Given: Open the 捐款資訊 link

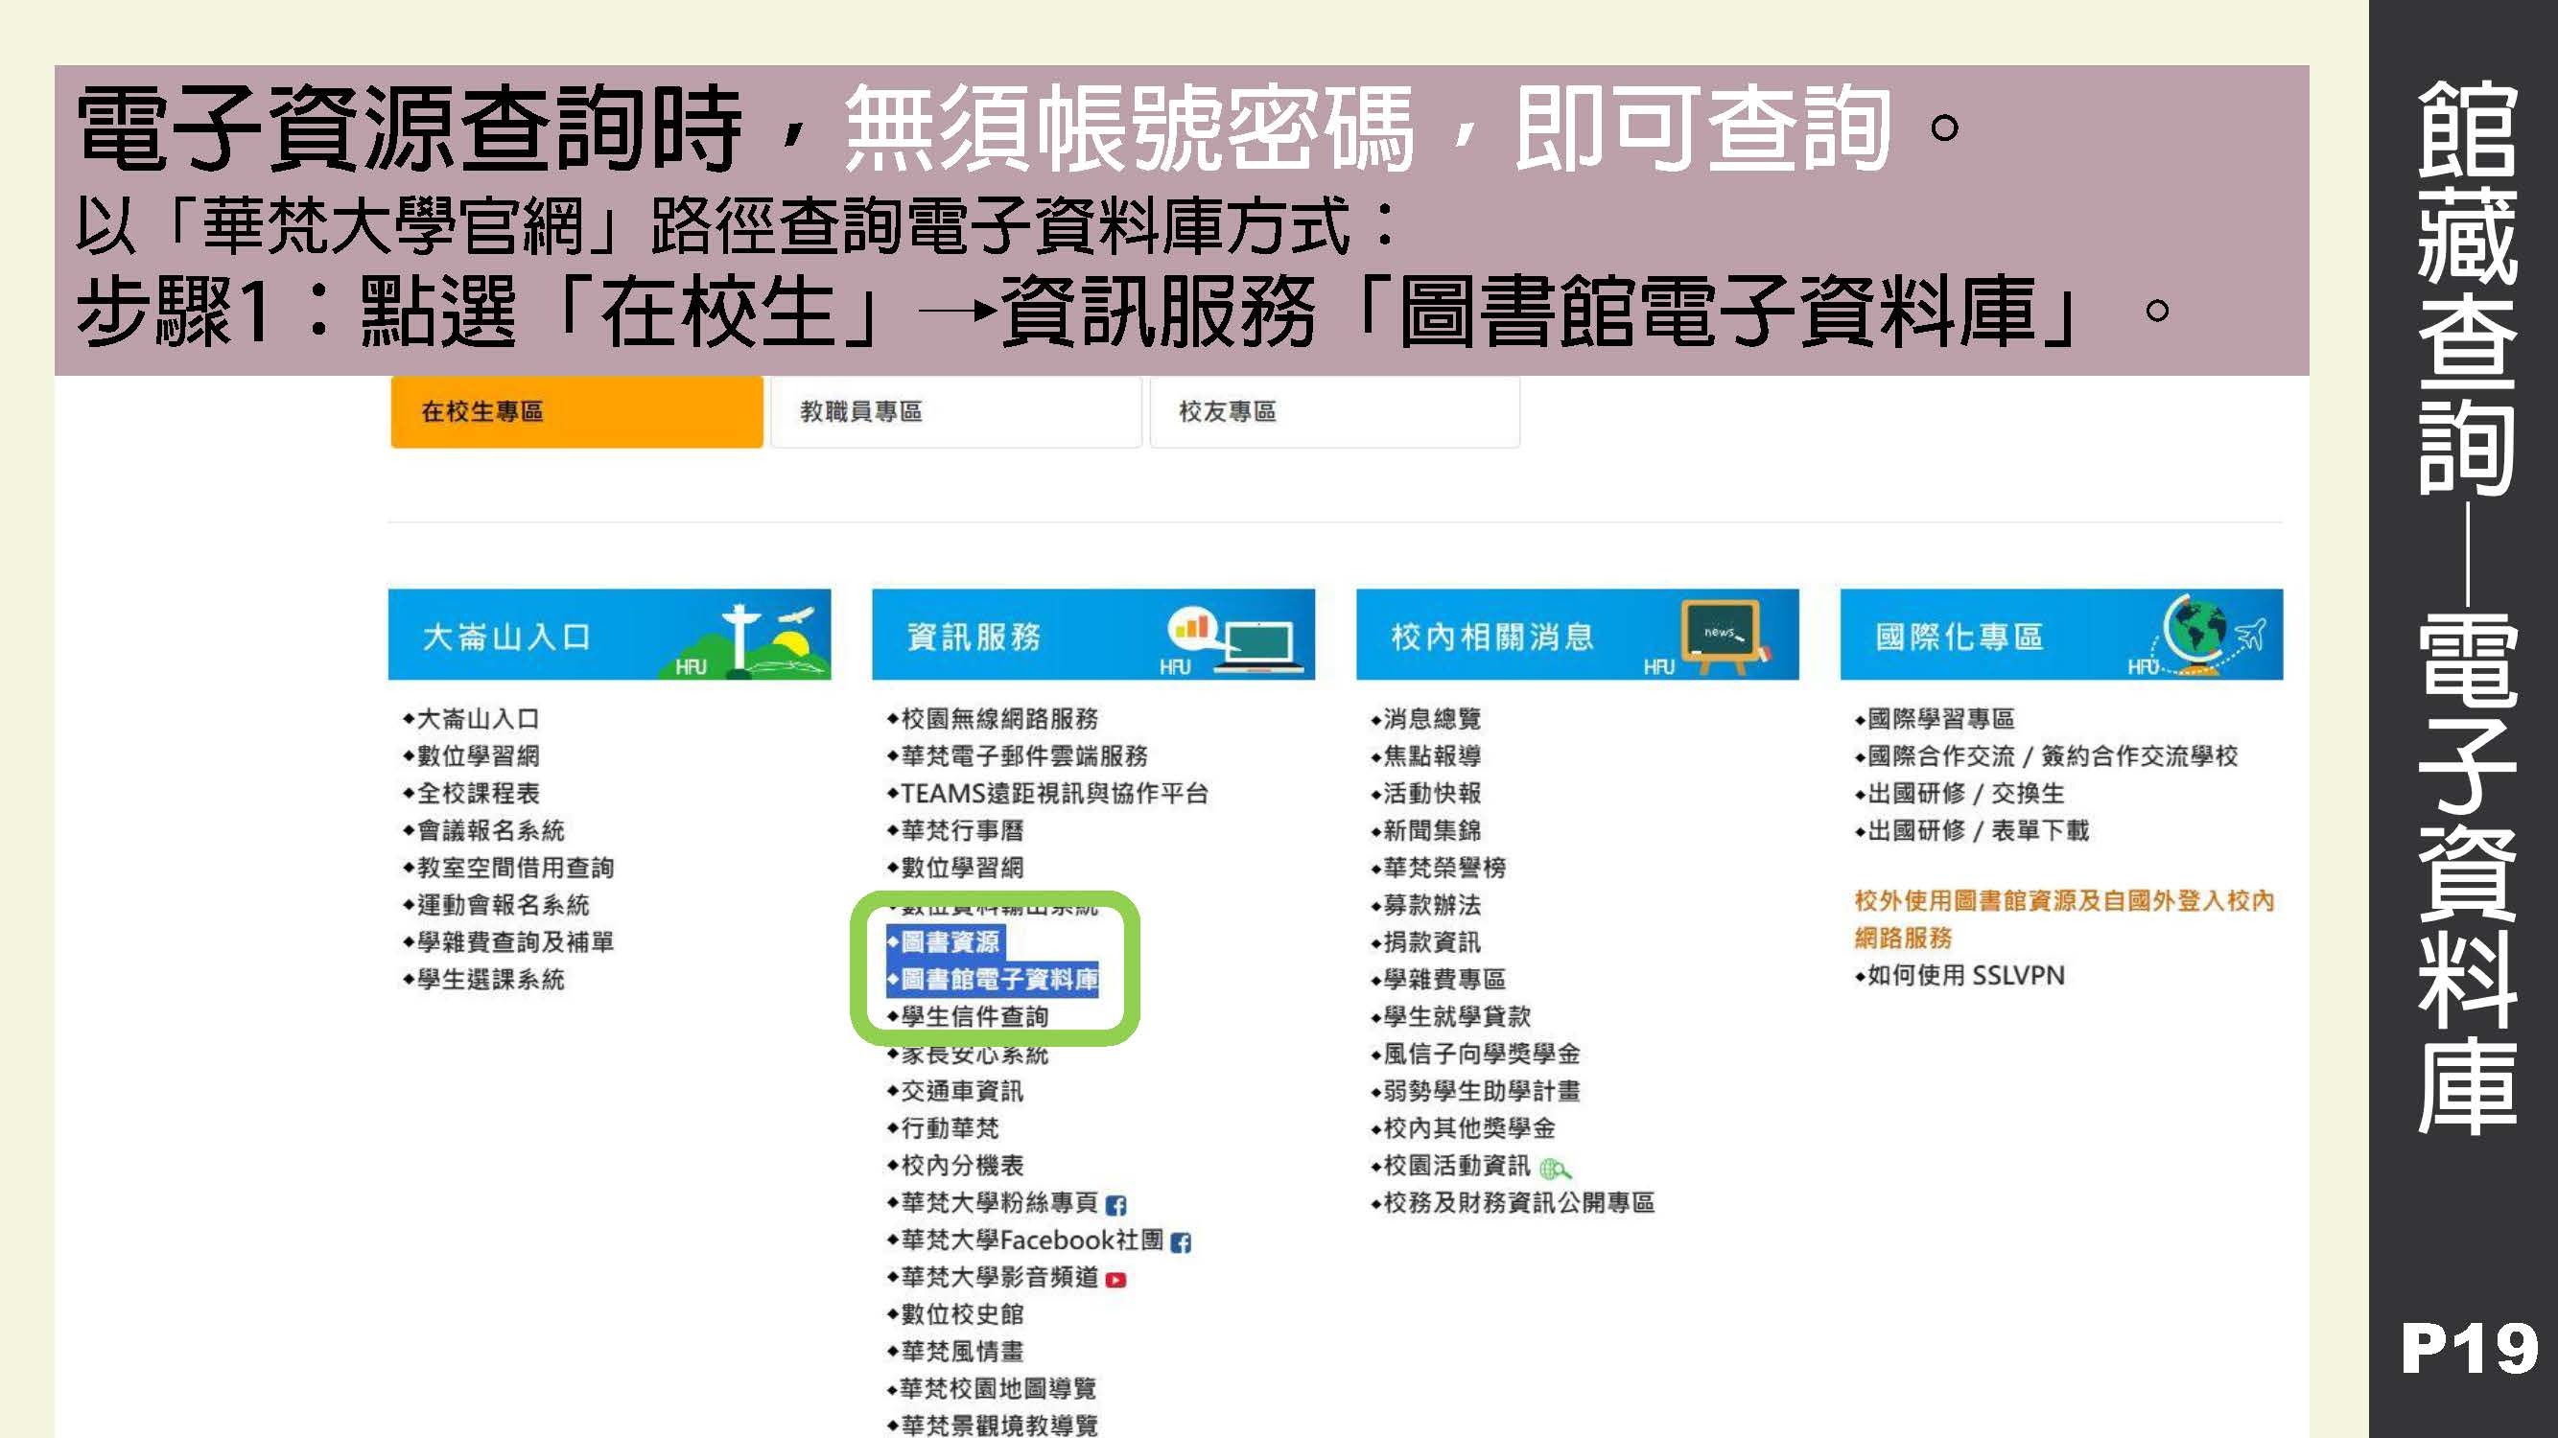Looking at the screenshot, I should tap(1432, 941).
